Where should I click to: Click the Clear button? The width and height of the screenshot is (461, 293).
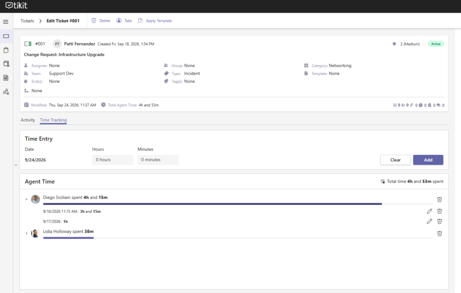tap(395, 160)
